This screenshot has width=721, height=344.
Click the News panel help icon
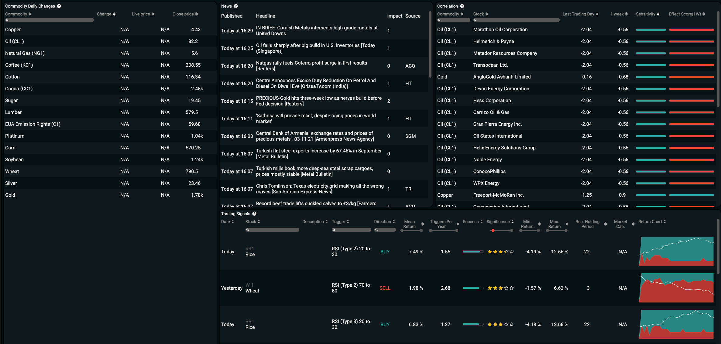[x=236, y=6]
